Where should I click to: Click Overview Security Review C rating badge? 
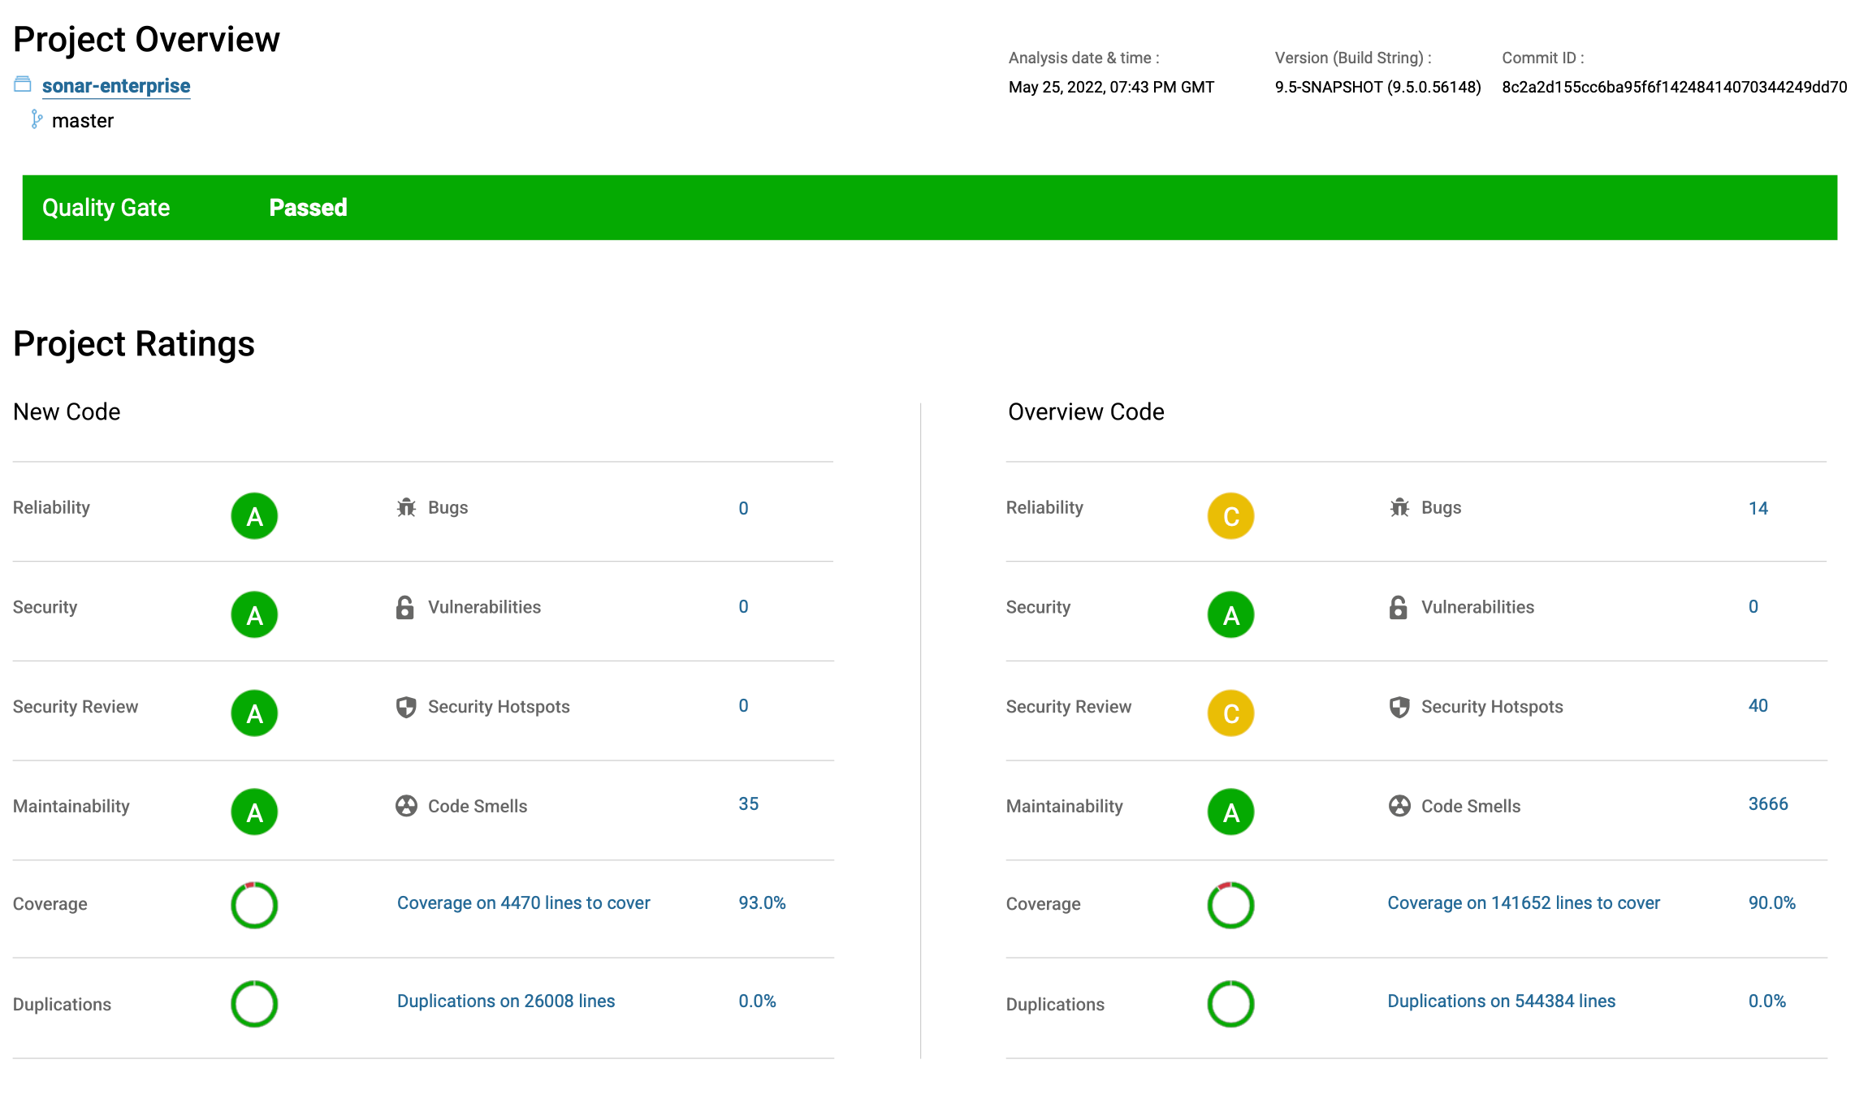point(1230,713)
